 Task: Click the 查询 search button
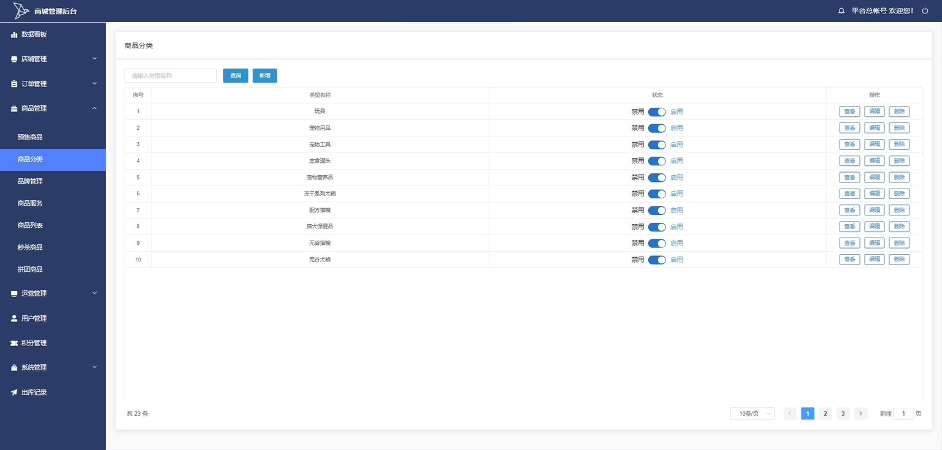(235, 75)
